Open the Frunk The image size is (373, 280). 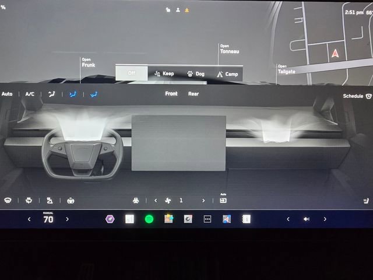click(88, 62)
